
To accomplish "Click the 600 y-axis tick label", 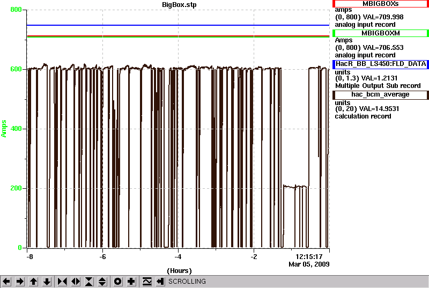I will [x=16, y=69].
